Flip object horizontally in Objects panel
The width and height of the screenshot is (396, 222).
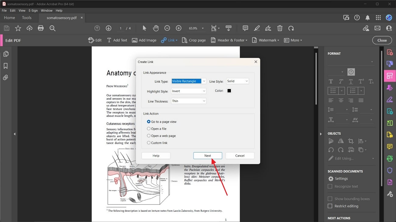point(341,141)
